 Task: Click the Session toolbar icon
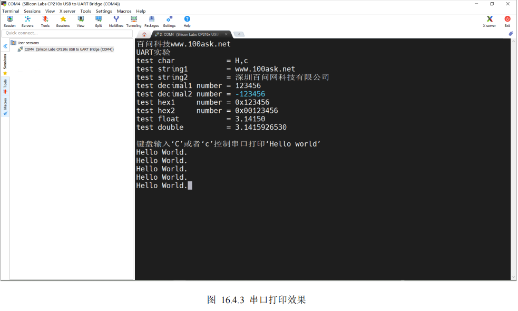(x=9, y=22)
